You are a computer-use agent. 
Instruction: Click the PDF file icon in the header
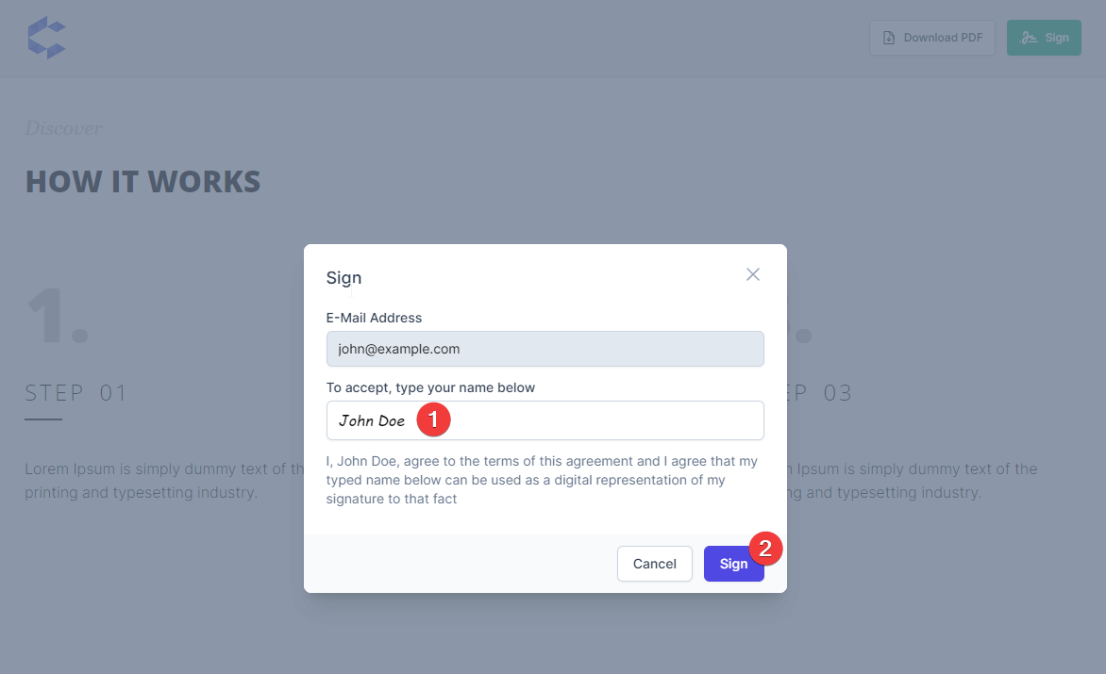pos(888,38)
